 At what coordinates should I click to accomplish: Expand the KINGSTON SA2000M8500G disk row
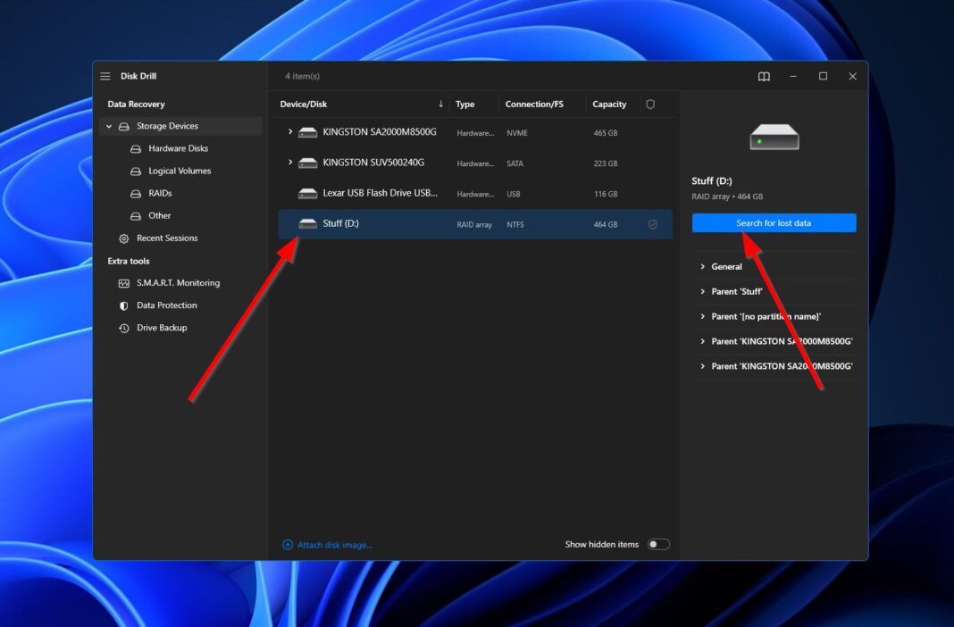pos(290,132)
